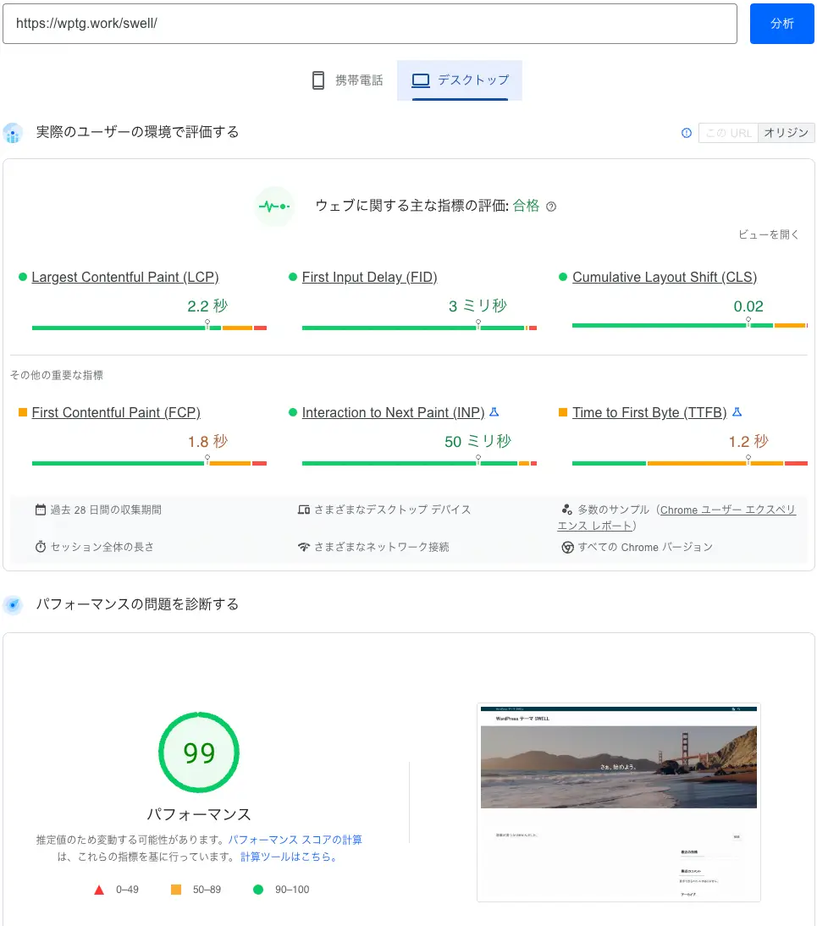Toggle to この URL data view
The height and width of the screenshot is (926, 817).
click(728, 133)
